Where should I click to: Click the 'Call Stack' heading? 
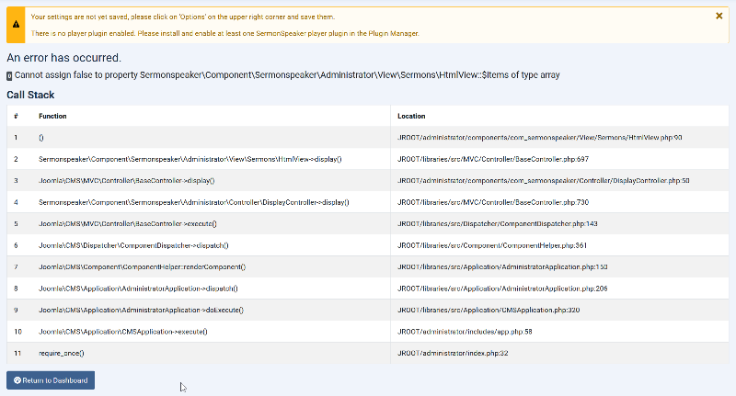point(30,95)
